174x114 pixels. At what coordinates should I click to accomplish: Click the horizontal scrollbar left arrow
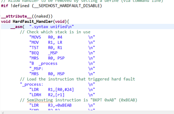tap(3, 113)
